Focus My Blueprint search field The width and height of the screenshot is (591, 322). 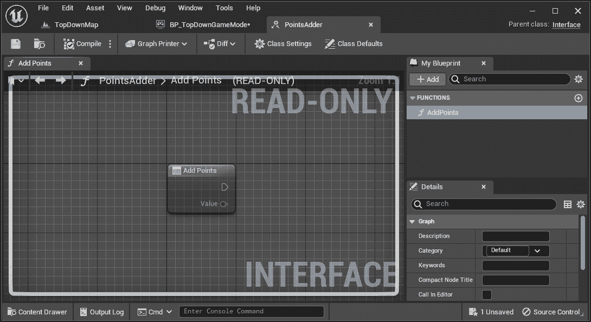click(509, 79)
